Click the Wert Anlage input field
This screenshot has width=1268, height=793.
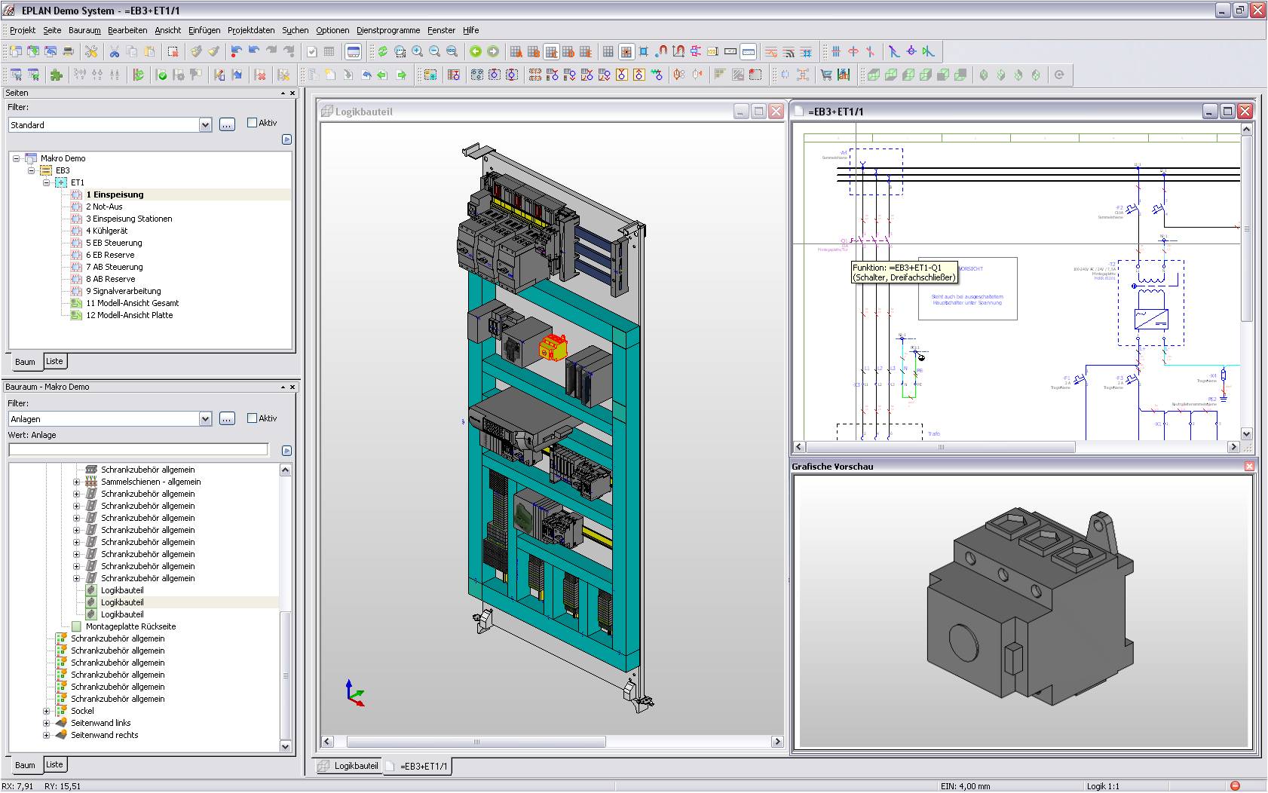coord(139,450)
